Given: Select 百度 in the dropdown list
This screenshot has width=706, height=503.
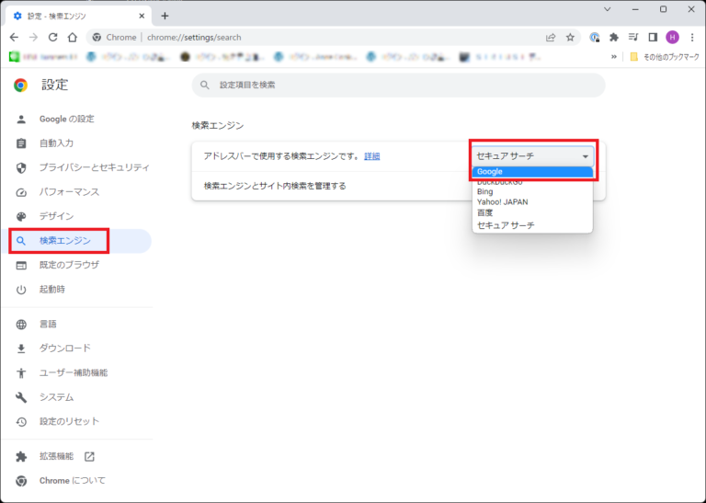Looking at the screenshot, I should (485, 213).
